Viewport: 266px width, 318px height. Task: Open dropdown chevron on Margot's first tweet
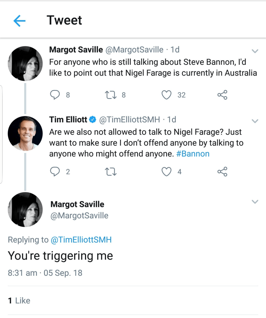click(255, 51)
